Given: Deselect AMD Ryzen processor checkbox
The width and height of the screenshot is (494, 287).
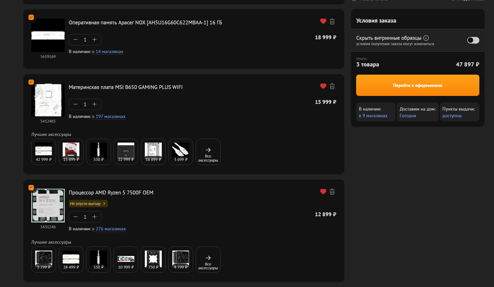Looking at the screenshot, I should click(31, 187).
